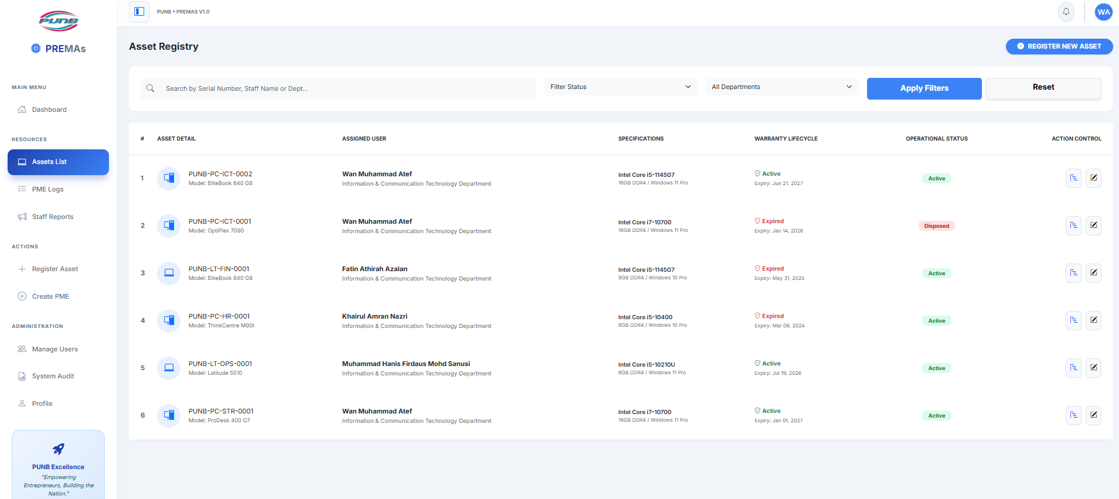This screenshot has height=499, width=1119.
Task: View history for PUNB-PC-HR-0001
Action: tap(1073, 320)
